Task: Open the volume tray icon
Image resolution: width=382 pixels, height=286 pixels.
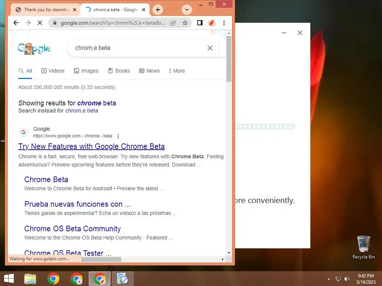Action: 347,279
